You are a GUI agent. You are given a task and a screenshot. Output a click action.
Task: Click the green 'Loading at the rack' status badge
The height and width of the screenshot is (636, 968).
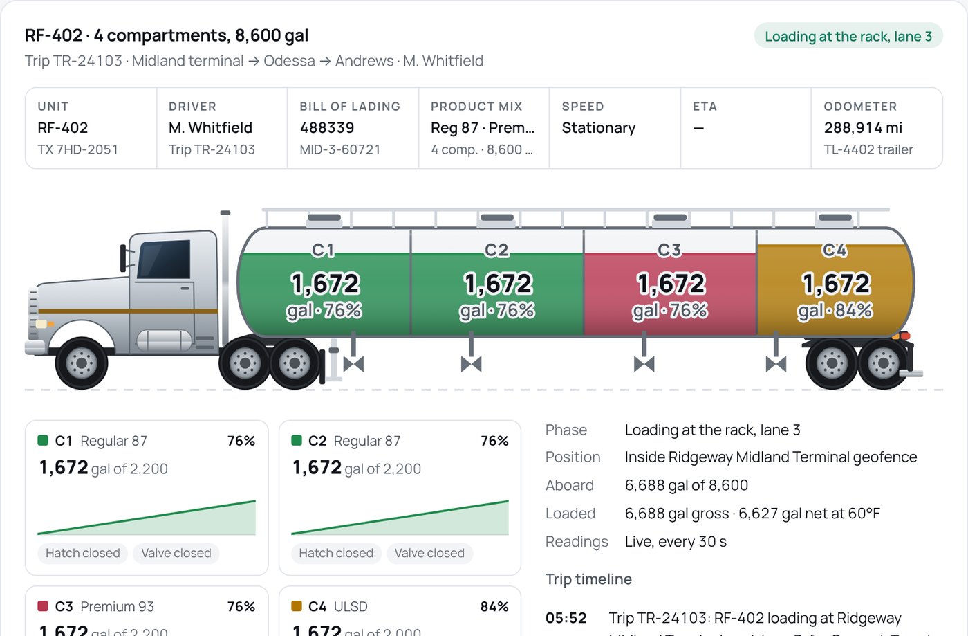(848, 37)
